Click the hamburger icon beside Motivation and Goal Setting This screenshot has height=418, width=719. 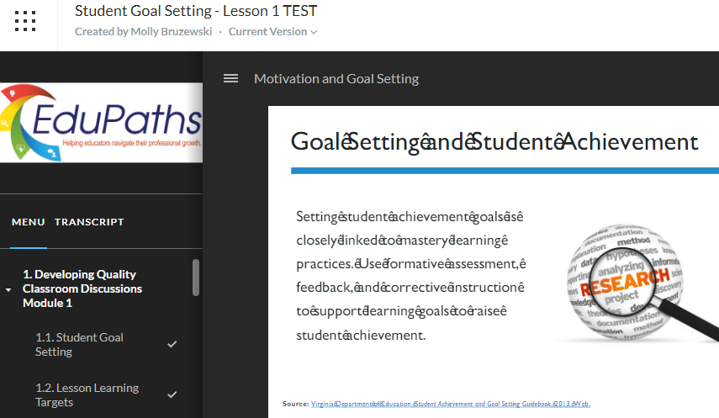pyautogui.click(x=230, y=78)
